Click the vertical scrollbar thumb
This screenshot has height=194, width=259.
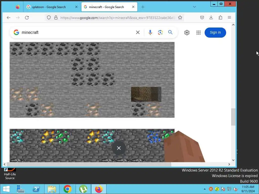[x=233, y=117]
